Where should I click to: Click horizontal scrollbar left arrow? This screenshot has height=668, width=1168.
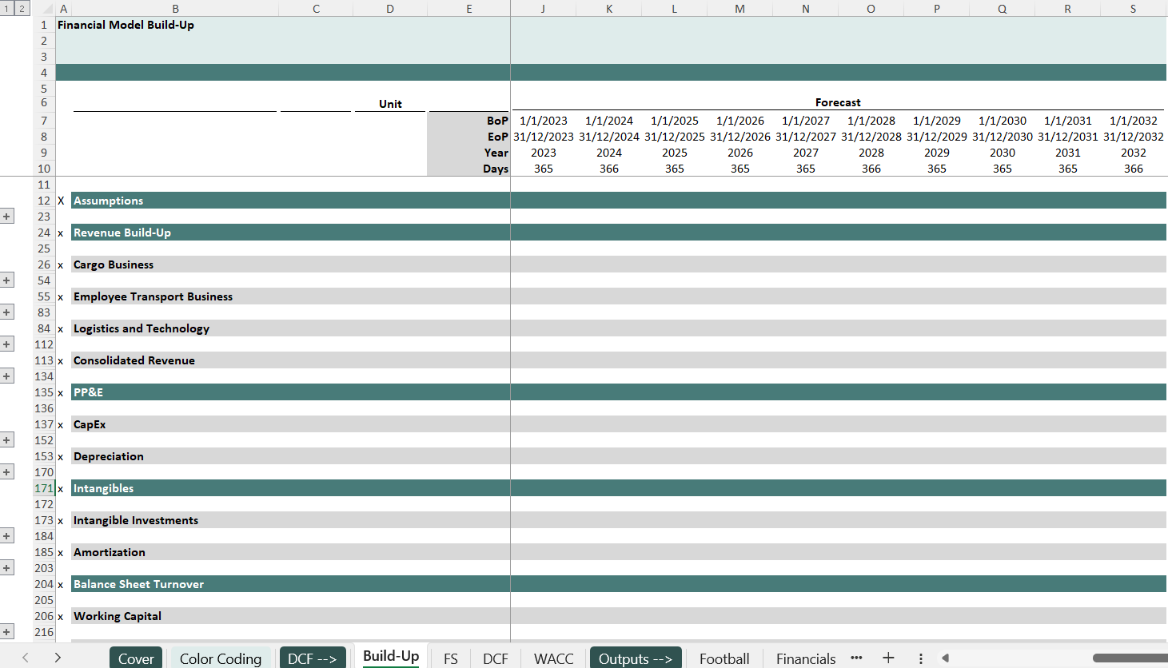tap(946, 658)
